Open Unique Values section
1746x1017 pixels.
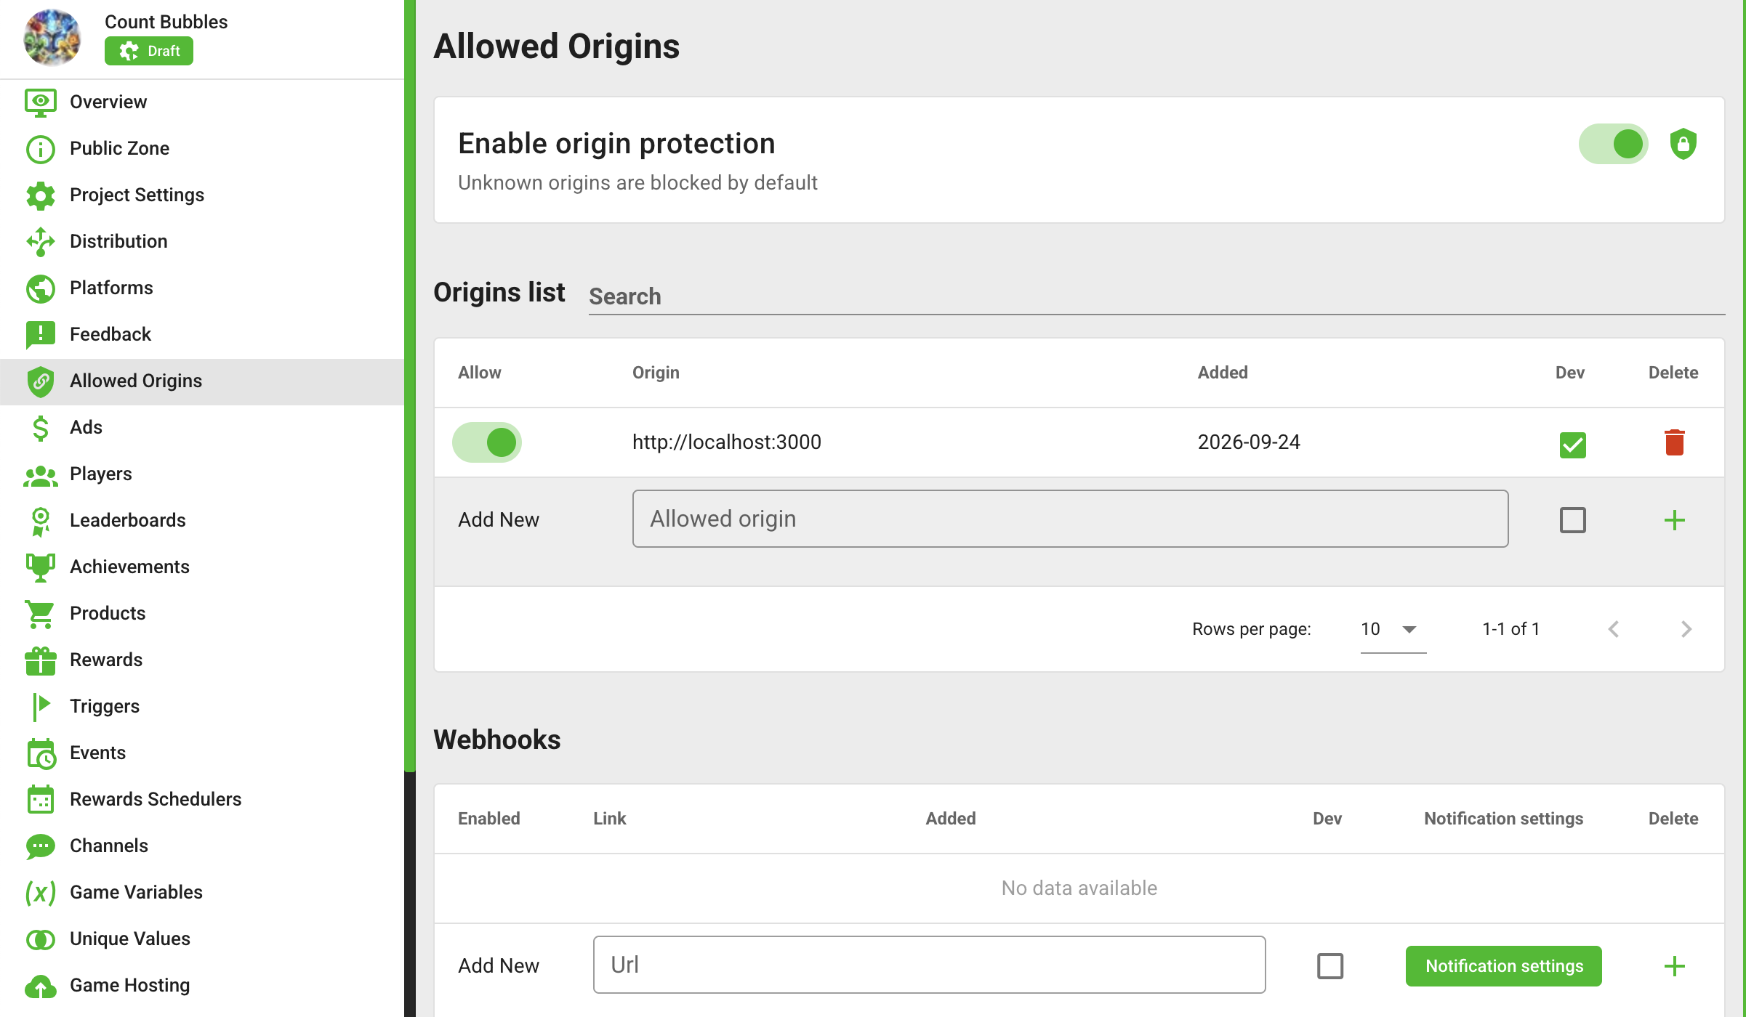point(202,939)
